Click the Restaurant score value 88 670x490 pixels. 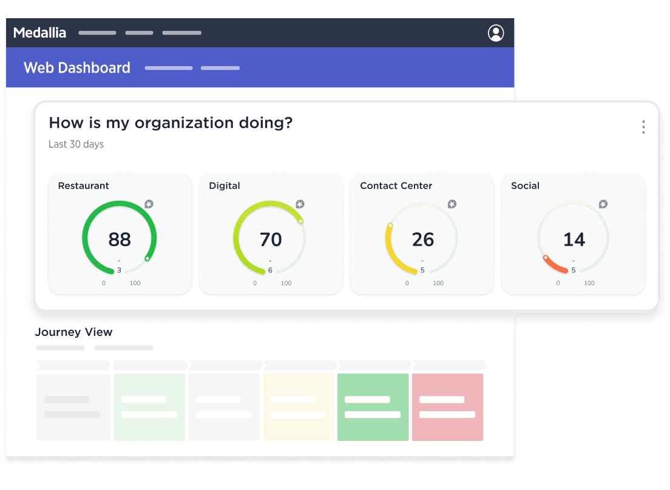click(x=120, y=240)
